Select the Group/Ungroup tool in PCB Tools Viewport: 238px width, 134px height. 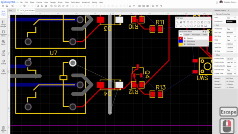pos(202,26)
